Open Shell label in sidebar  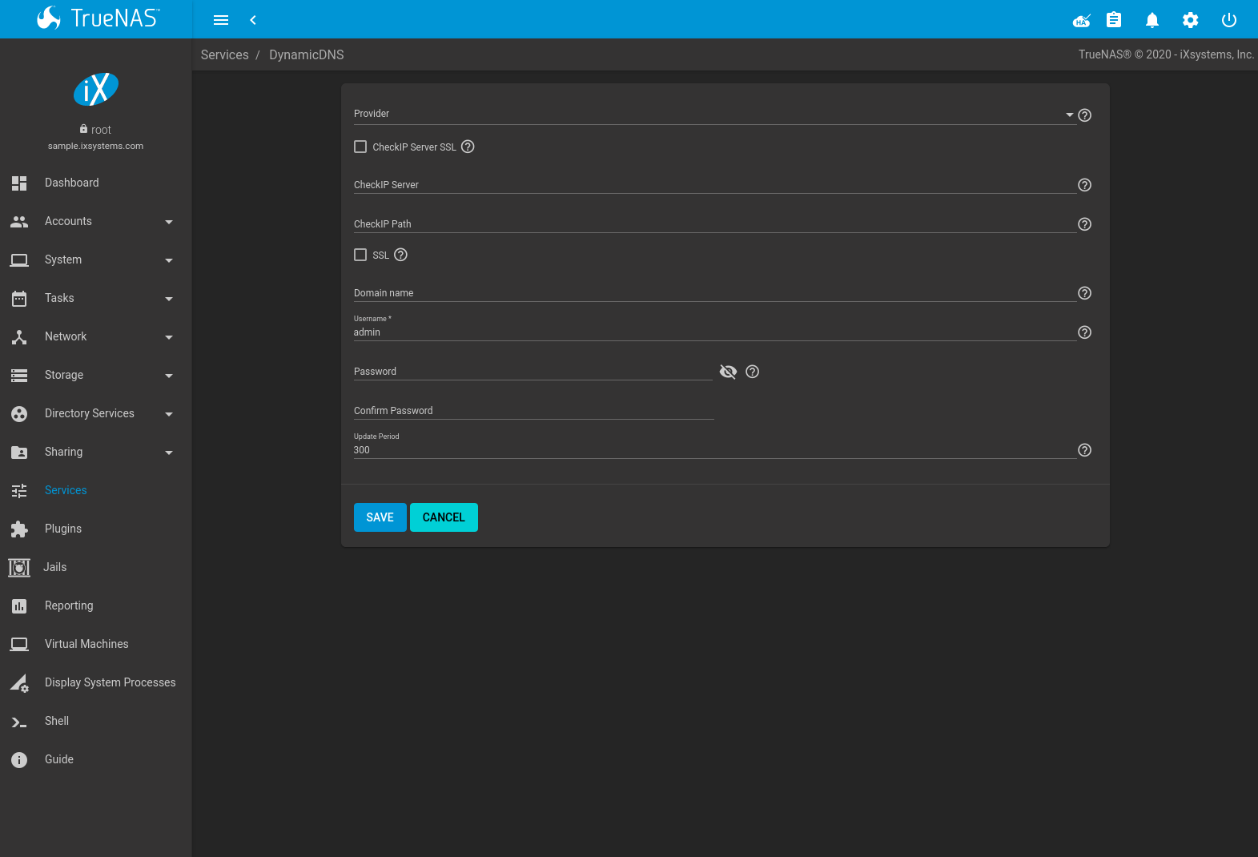point(57,721)
